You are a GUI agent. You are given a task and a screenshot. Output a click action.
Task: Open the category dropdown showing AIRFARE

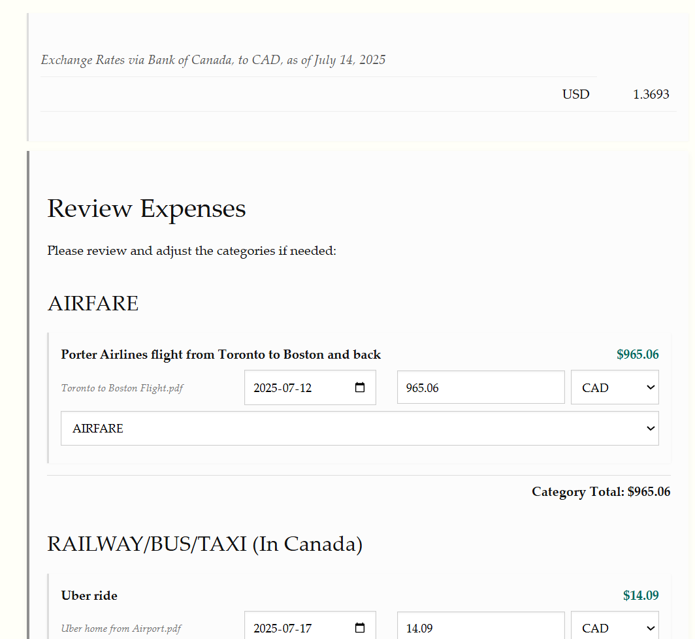click(x=360, y=428)
